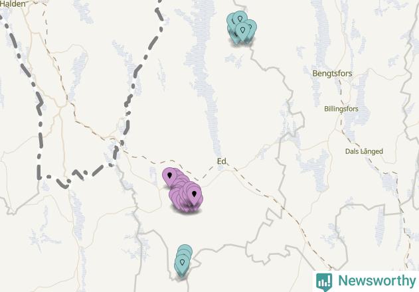Click the front teal marker in northern cluster

(x=242, y=31)
